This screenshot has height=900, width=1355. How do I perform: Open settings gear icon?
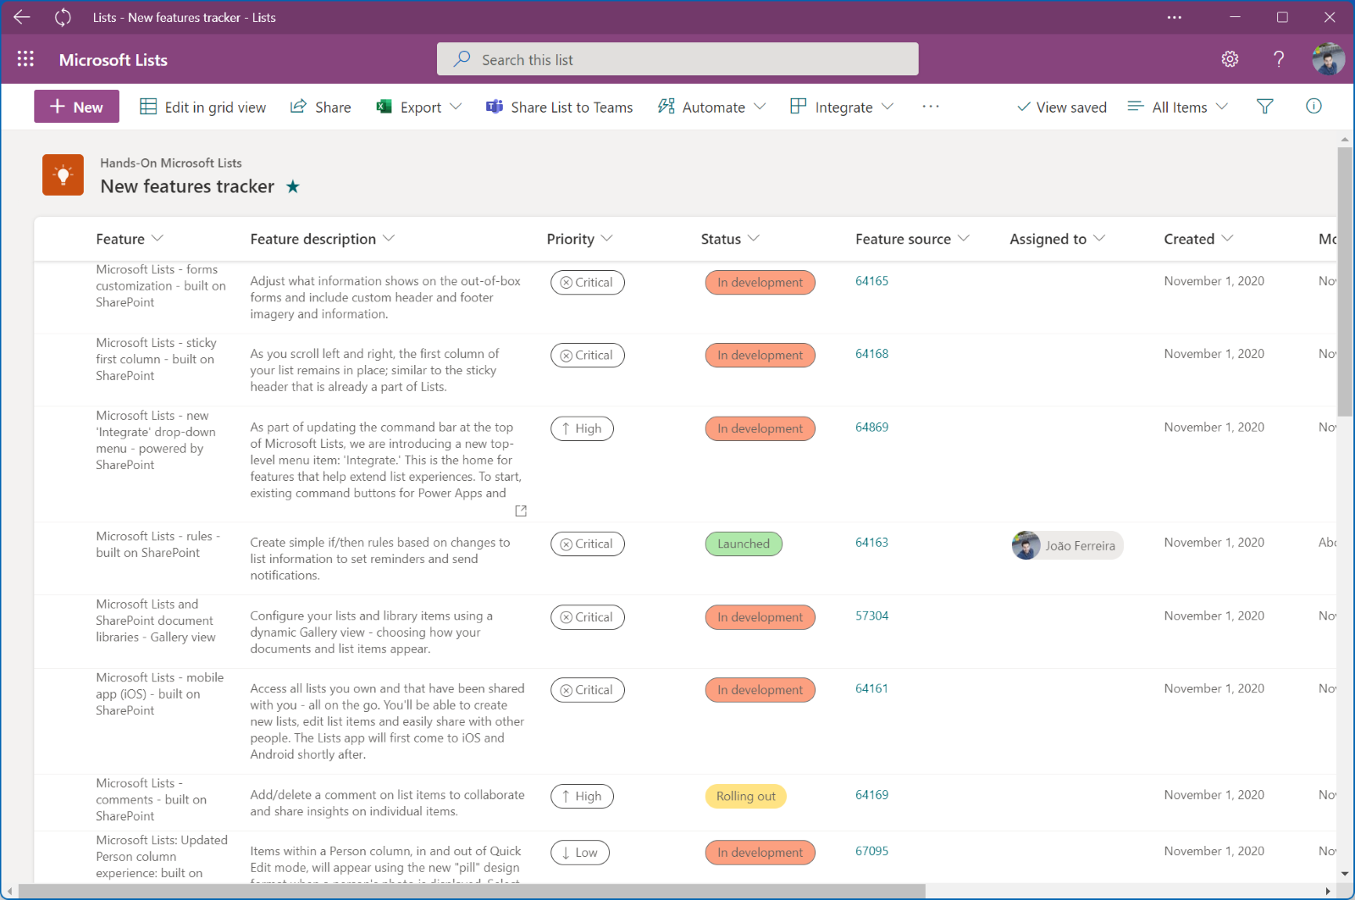[x=1230, y=58]
